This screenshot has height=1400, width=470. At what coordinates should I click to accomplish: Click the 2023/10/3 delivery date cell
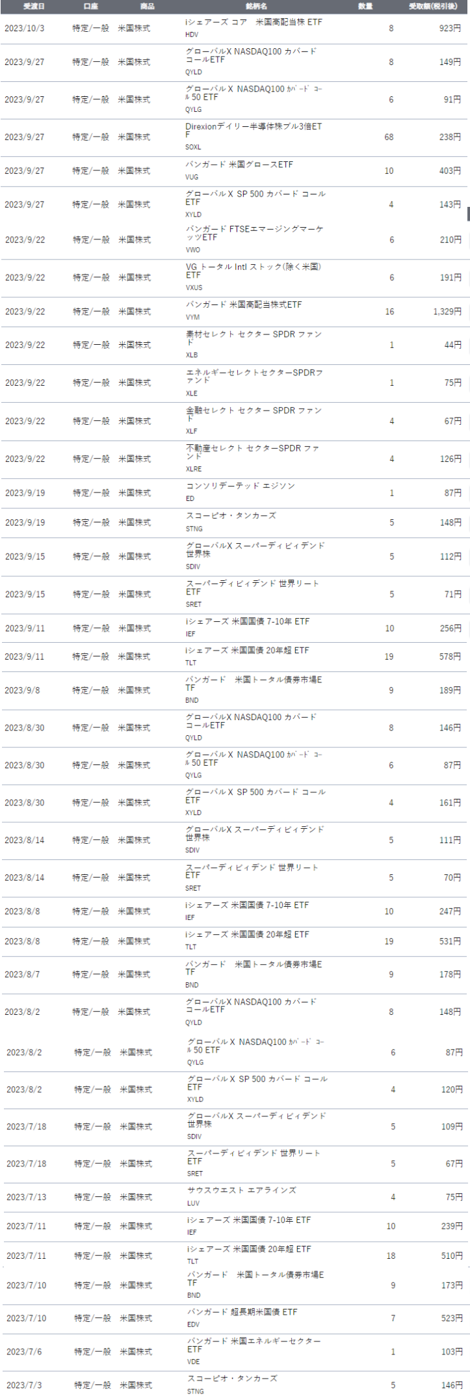tap(25, 29)
